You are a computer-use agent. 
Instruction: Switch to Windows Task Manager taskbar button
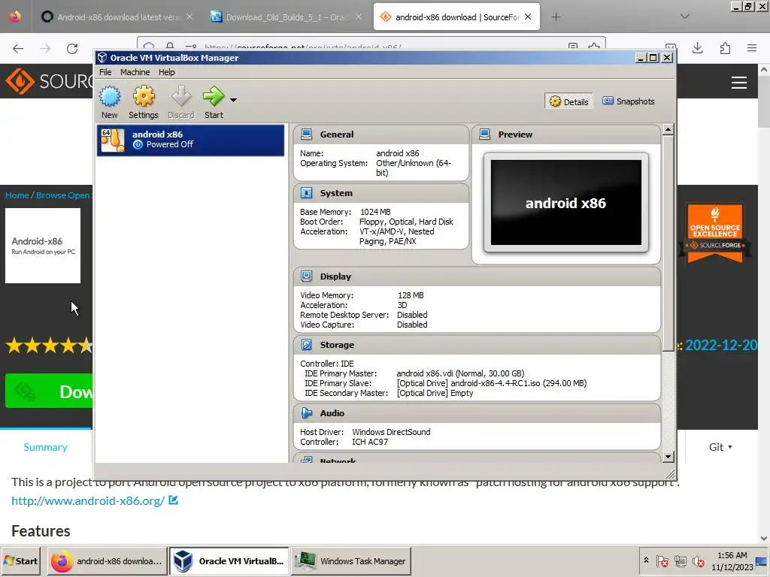[351, 560]
